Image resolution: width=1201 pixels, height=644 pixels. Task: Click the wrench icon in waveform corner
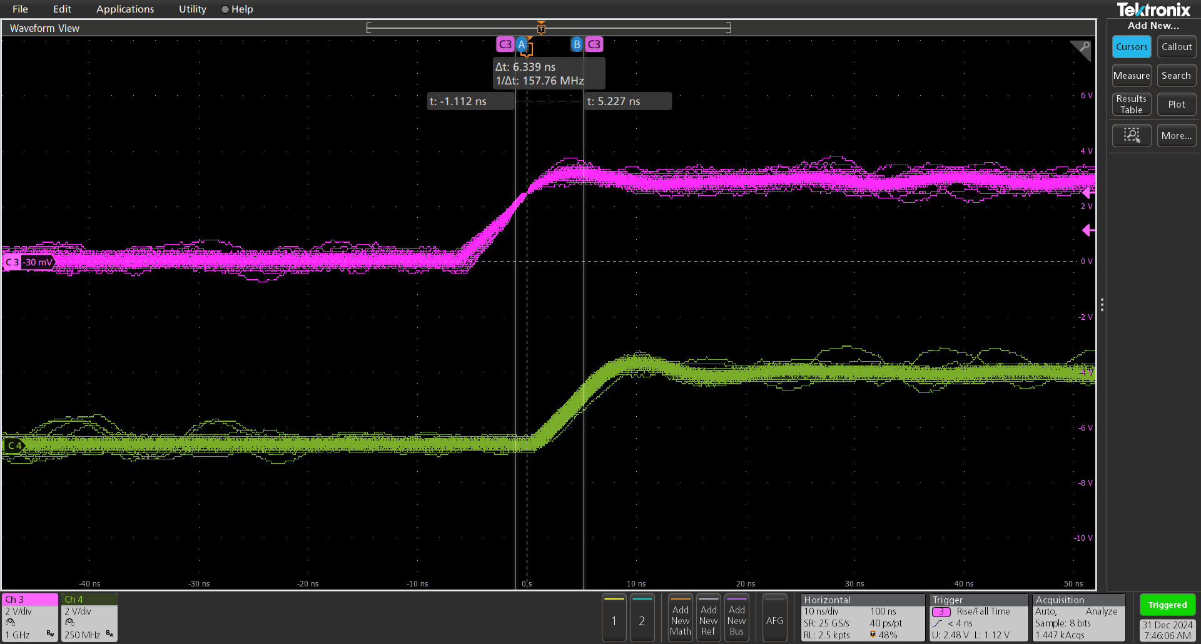[1083, 48]
